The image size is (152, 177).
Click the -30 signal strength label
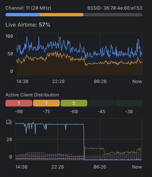(129, 112)
